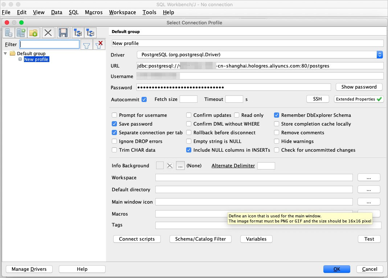Toggle the Autocommit checkbox

click(144, 99)
